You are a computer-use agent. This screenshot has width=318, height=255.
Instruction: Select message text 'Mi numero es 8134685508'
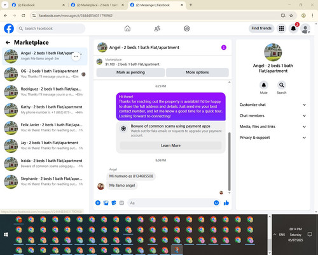[x=131, y=176]
